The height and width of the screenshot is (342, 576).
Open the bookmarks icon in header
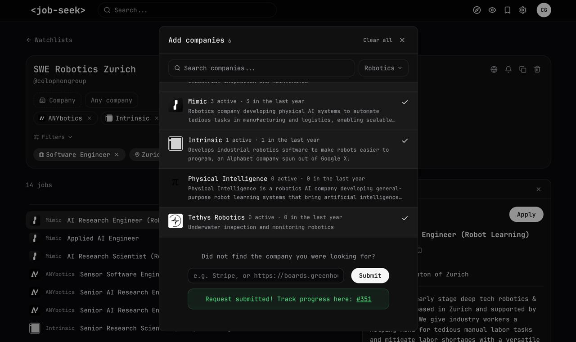coord(508,10)
